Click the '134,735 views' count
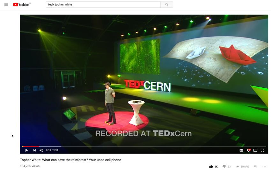 tap(30, 166)
